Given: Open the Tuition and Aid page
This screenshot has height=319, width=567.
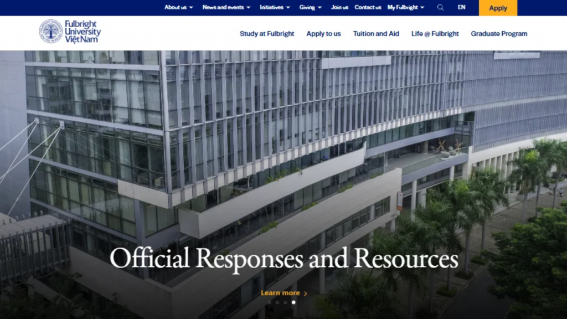Looking at the screenshot, I should point(376,34).
